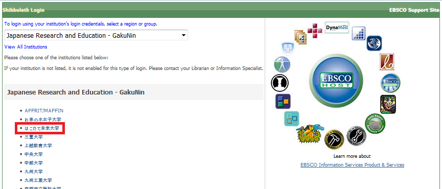Viewport: 442px width, 189px height.
Task: Open EBSCO Information Services Product & Services
Action: [353, 165]
